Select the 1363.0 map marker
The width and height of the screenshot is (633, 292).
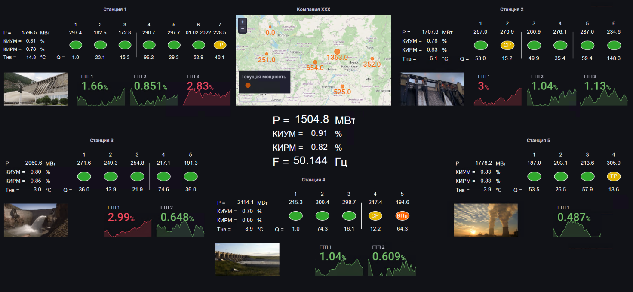pyautogui.click(x=337, y=52)
